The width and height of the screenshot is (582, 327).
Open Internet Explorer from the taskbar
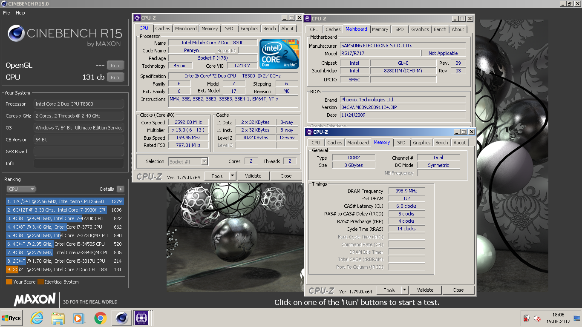tap(37, 318)
